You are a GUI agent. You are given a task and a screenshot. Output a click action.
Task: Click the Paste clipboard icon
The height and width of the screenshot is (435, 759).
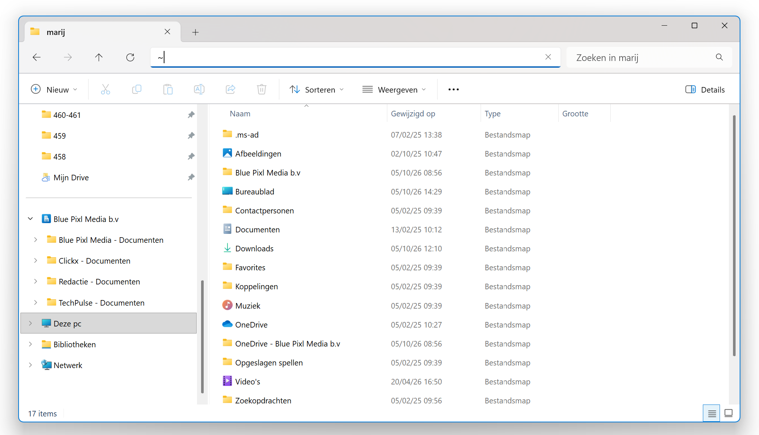tap(168, 90)
